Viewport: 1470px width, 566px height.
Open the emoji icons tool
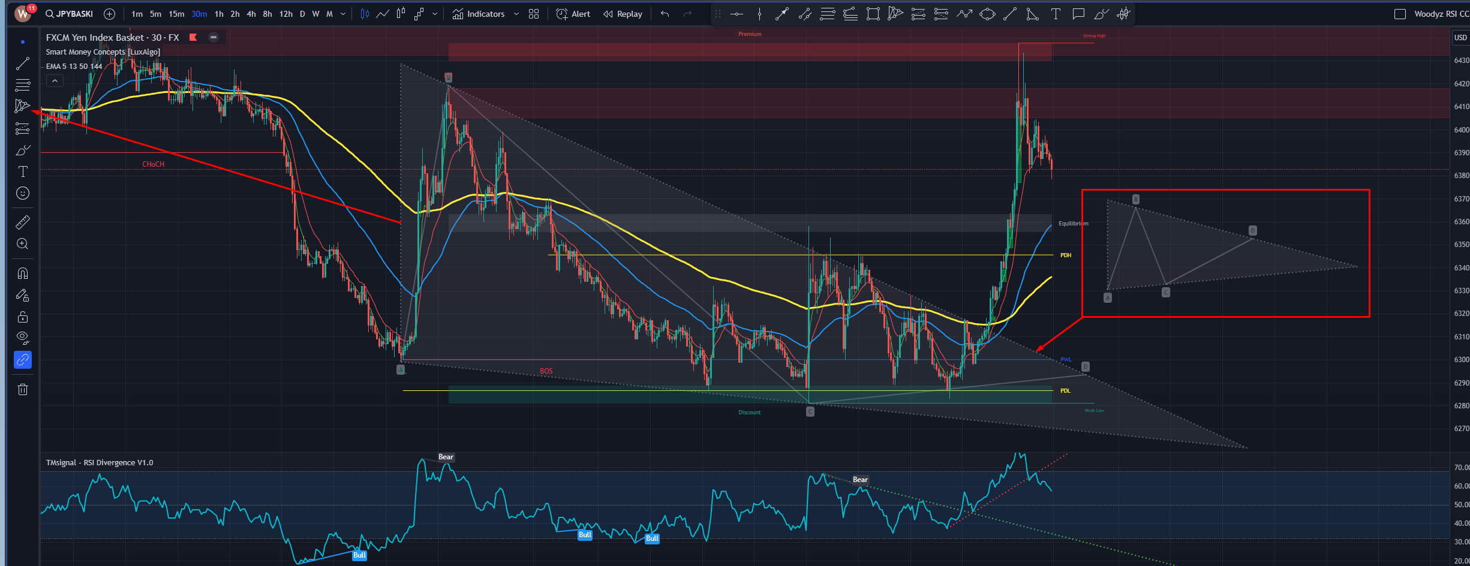point(23,193)
